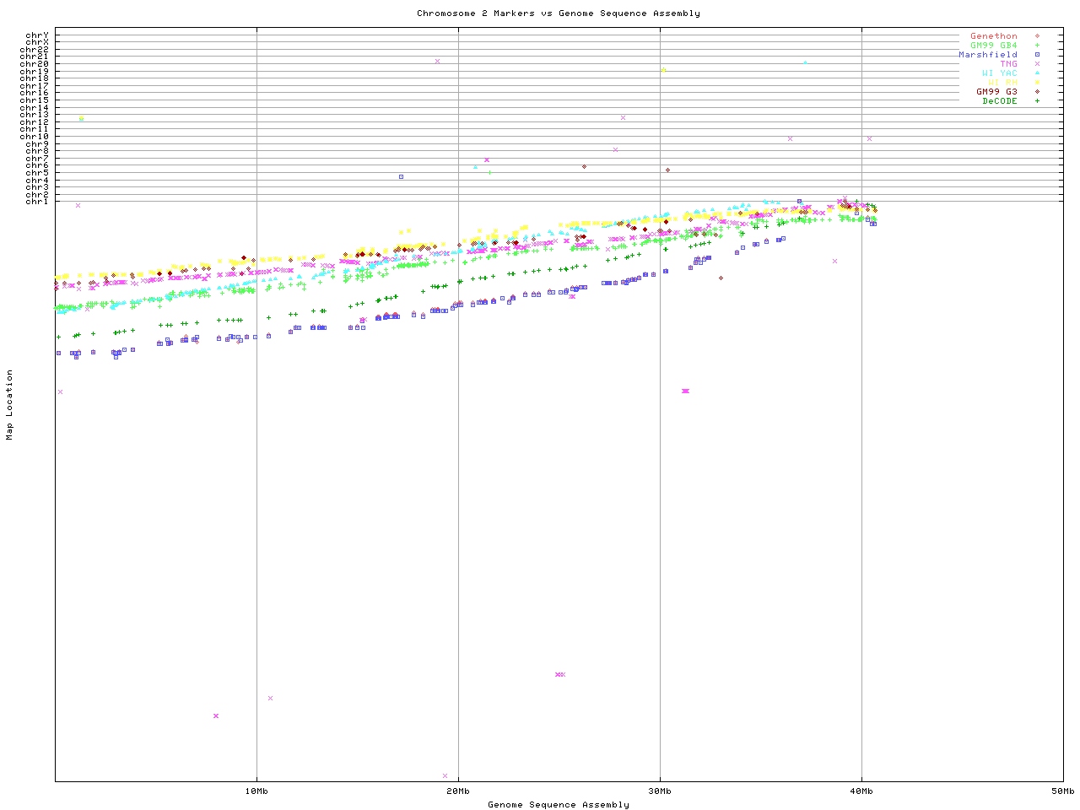
Task: Click the chrY y-axis label
Action: [x=37, y=35]
